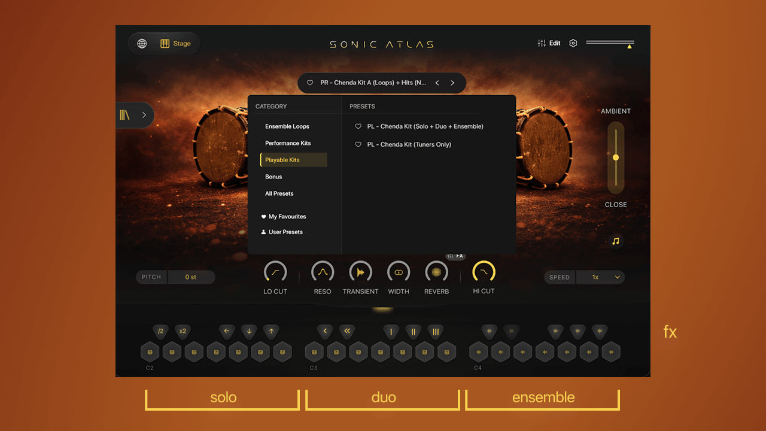Image resolution: width=766 pixels, height=431 pixels.
Task: Open the globe browser icon
Action: point(142,44)
